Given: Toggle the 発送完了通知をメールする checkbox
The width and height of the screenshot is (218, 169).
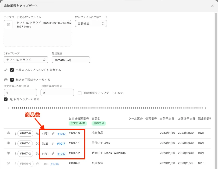Looking at the screenshot, I should click(12, 80).
